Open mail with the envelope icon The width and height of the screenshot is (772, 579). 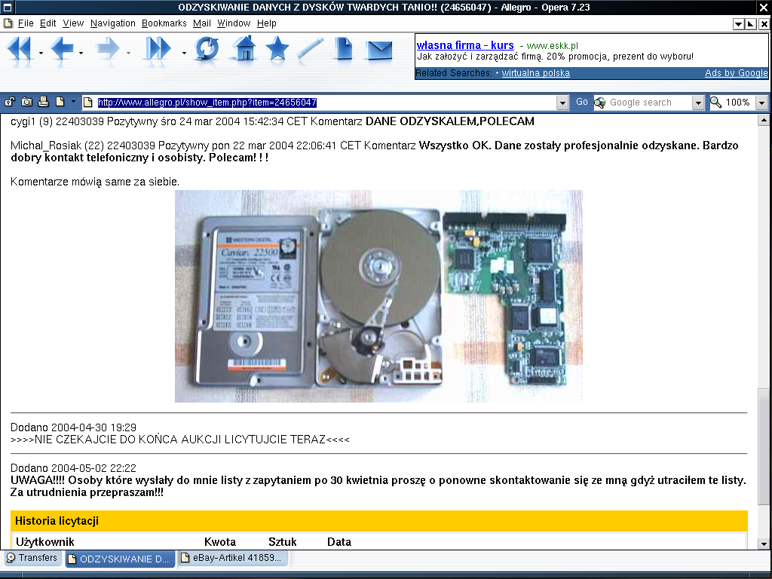(x=380, y=50)
